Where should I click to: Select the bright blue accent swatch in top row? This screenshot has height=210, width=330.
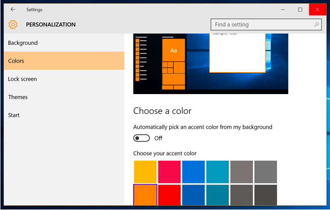click(193, 172)
